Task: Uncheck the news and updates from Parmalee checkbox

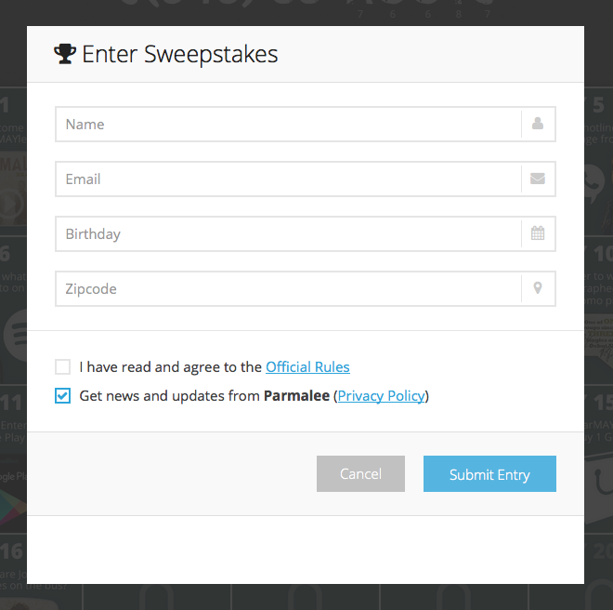Action: point(62,396)
